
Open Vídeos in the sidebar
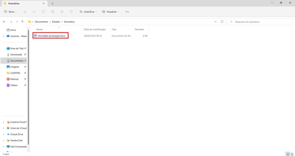coord(12,85)
